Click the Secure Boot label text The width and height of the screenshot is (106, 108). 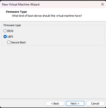(x=18, y=42)
